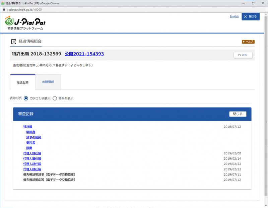
Task: Click the 特許出願 2018-132569 heading
Action: pyautogui.click(x=37, y=54)
